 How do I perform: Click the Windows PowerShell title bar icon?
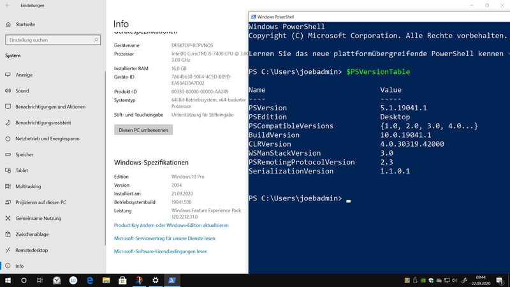click(x=253, y=17)
